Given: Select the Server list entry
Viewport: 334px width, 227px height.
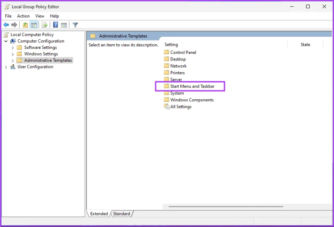Looking at the screenshot, I should pyautogui.click(x=176, y=79).
